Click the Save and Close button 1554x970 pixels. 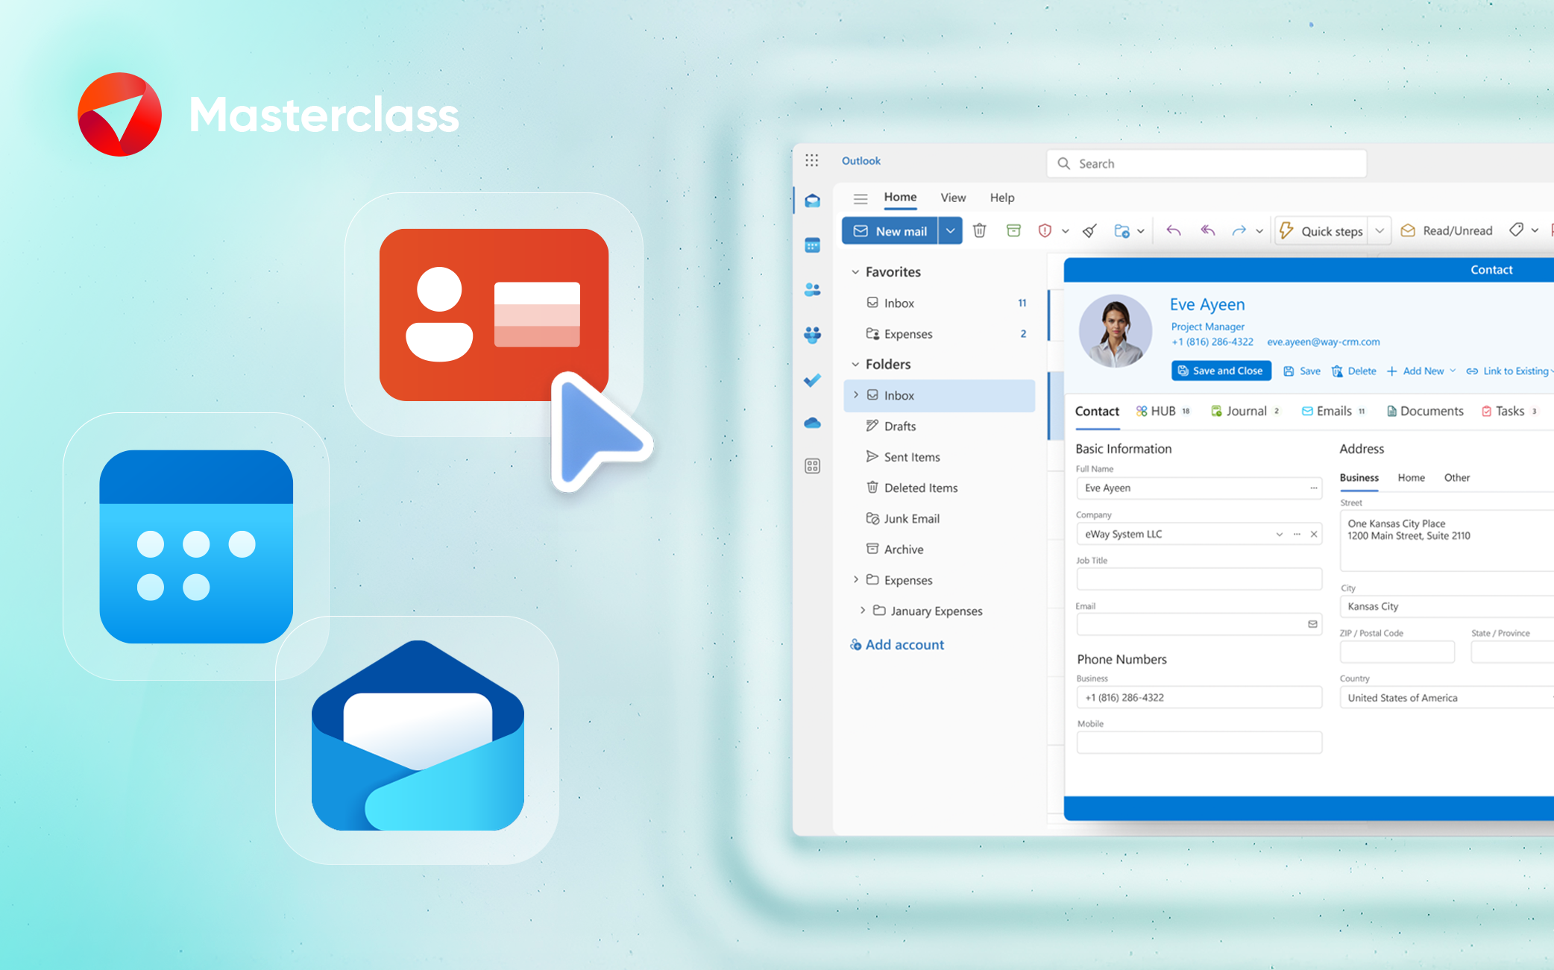tap(1221, 371)
